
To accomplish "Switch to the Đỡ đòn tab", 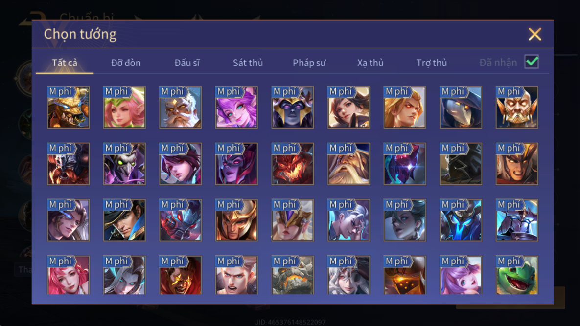I will pyautogui.click(x=126, y=63).
